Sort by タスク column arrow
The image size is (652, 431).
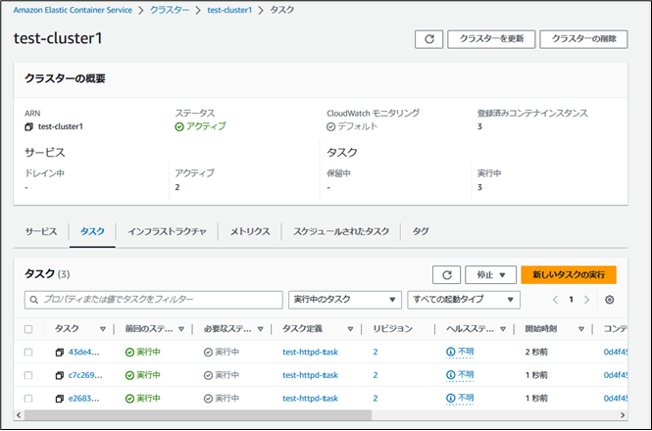pyautogui.click(x=102, y=329)
